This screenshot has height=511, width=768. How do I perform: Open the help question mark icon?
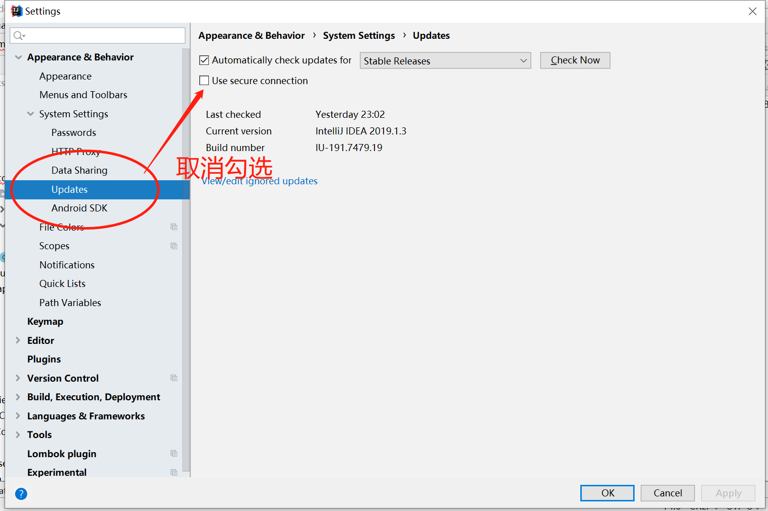click(21, 494)
